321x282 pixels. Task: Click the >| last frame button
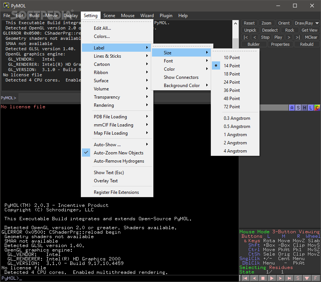pyautogui.click(x=298, y=37)
